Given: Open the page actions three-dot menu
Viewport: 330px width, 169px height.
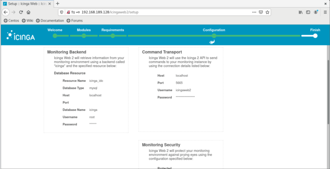Looking at the screenshot, I should pos(254,12).
